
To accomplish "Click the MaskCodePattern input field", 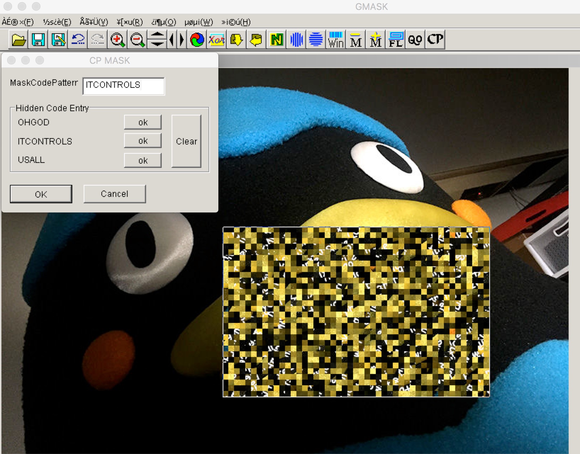I will tap(123, 86).
